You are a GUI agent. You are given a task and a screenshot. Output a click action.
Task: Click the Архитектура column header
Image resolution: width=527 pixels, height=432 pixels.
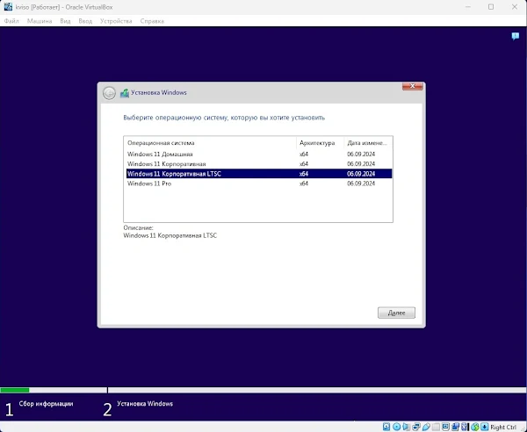pyautogui.click(x=320, y=143)
